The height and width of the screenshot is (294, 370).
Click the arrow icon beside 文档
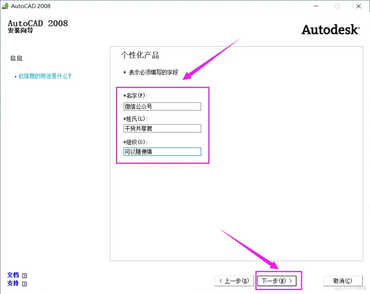24,276
